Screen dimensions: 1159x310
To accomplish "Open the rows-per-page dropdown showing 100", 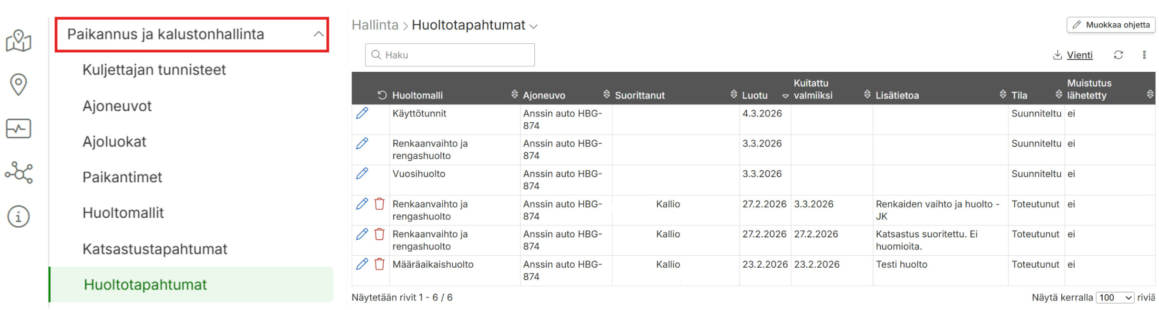I will click(x=1115, y=298).
